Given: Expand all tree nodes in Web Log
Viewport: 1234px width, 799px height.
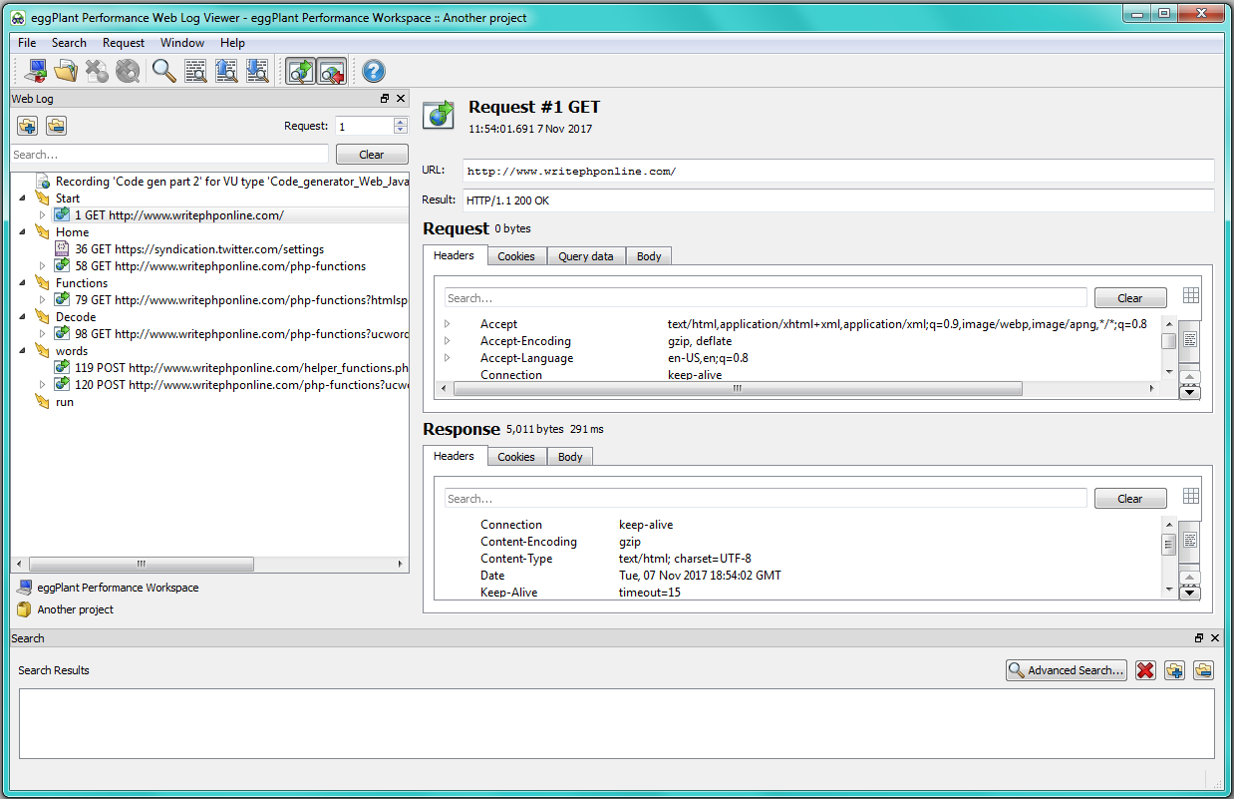Looking at the screenshot, I should (27, 126).
